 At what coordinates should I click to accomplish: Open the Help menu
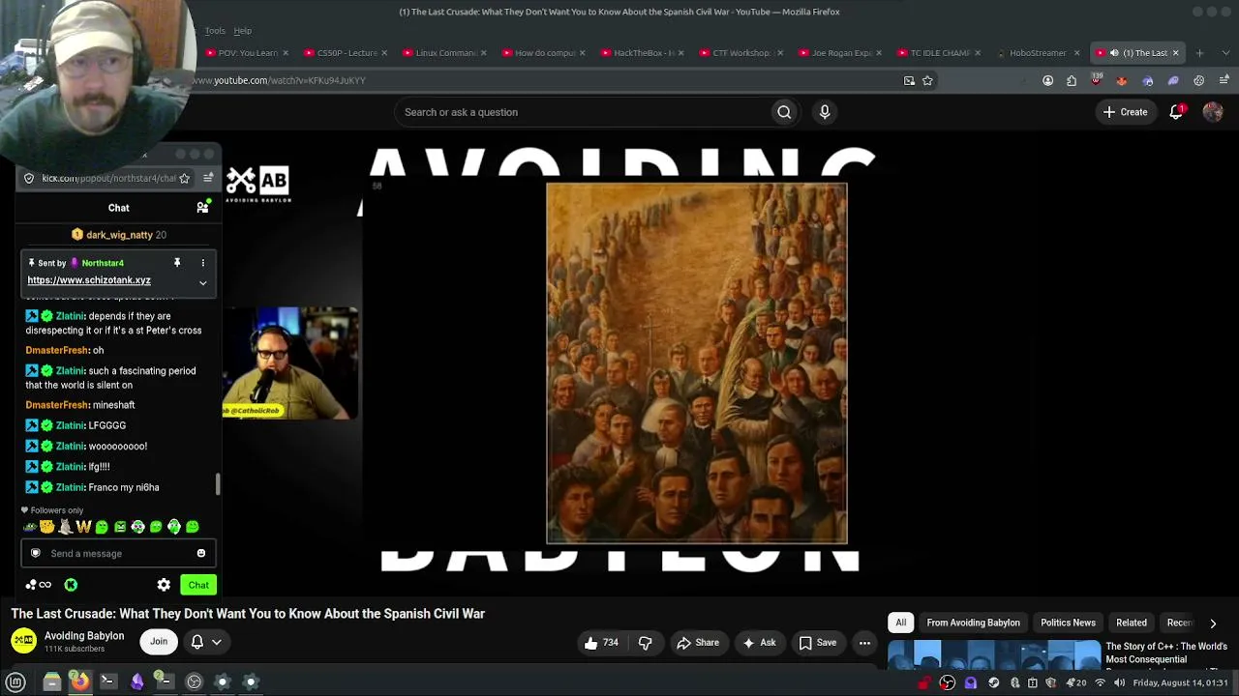(x=242, y=31)
